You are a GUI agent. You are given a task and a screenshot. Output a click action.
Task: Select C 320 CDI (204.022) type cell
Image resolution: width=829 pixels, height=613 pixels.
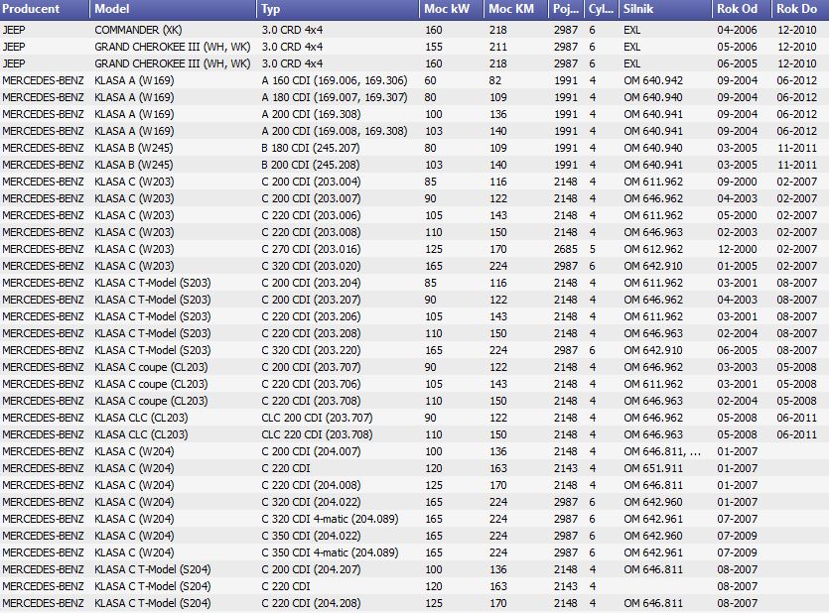[311, 503]
